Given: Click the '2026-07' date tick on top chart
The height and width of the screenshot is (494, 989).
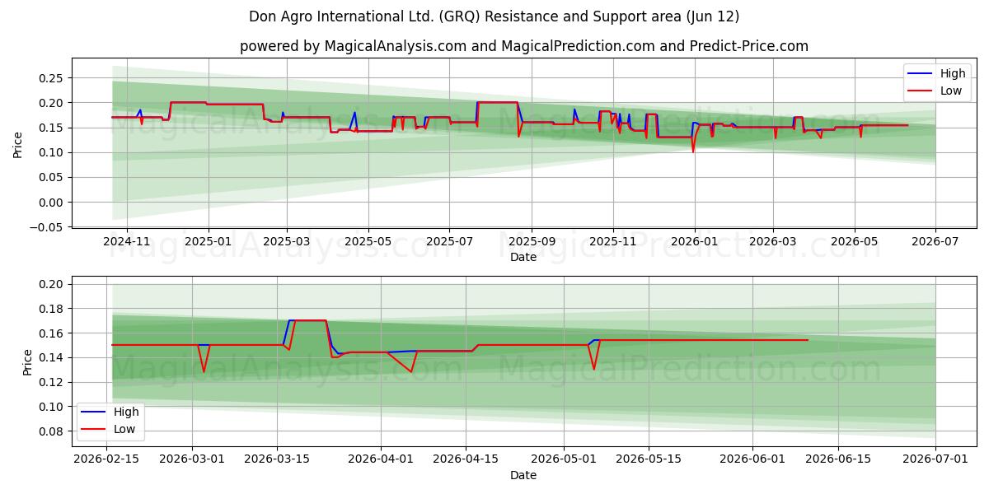Looking at the screenshot, I should click(x=935, y=240).
